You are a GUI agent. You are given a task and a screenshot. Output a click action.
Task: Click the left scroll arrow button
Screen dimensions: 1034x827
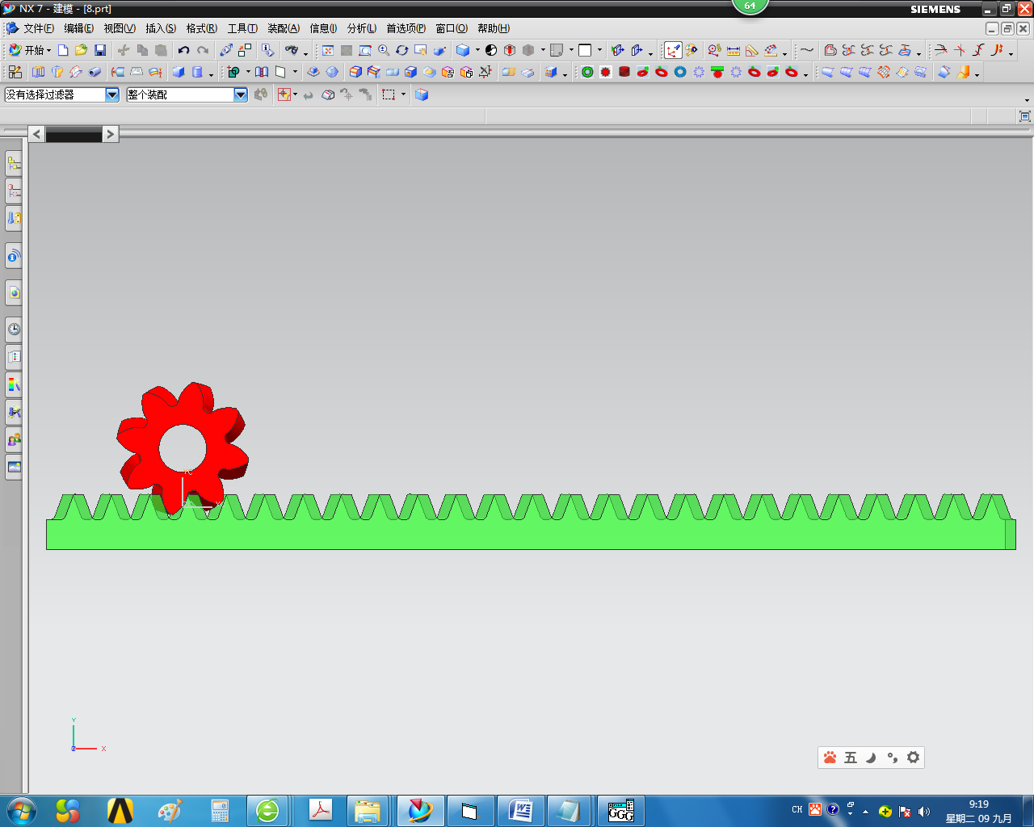point(37,134)
